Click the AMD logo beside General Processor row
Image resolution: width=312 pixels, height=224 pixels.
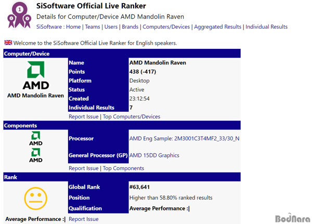[35, 155]
